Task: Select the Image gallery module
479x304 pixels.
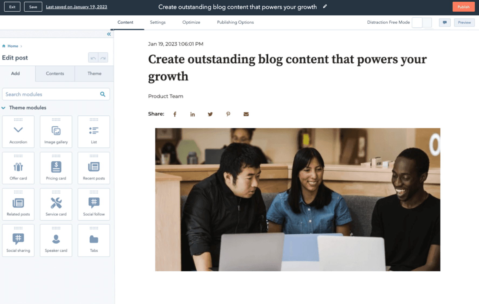Action: pos(56,132)
